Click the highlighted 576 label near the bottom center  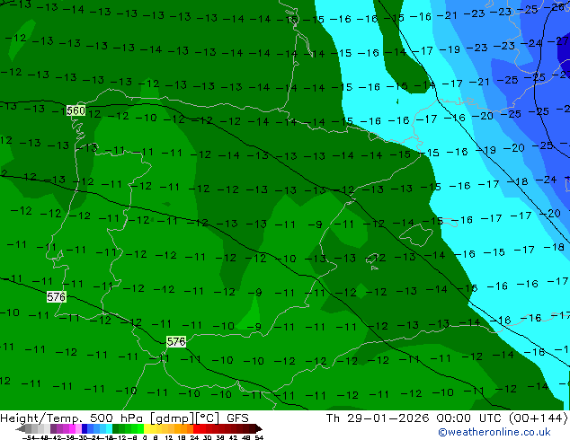[x=176, y=341]
